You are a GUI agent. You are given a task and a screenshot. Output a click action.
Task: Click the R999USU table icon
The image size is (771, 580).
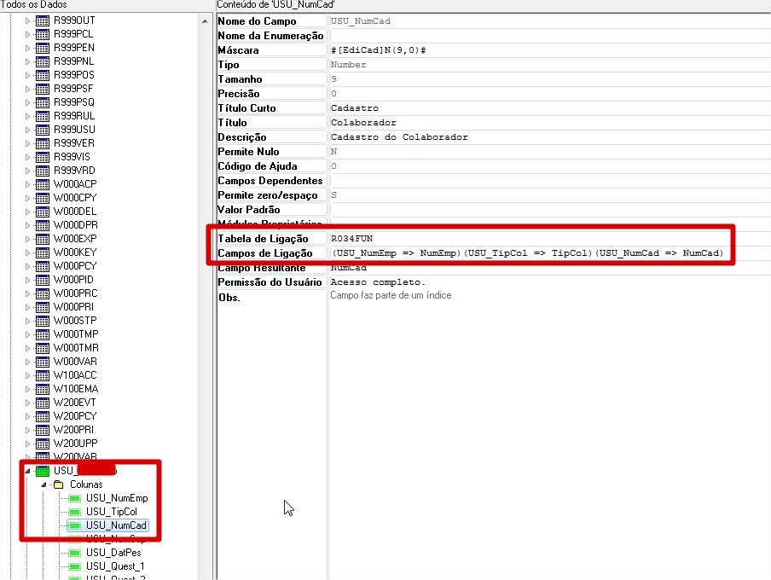click(x=43, y=130)
